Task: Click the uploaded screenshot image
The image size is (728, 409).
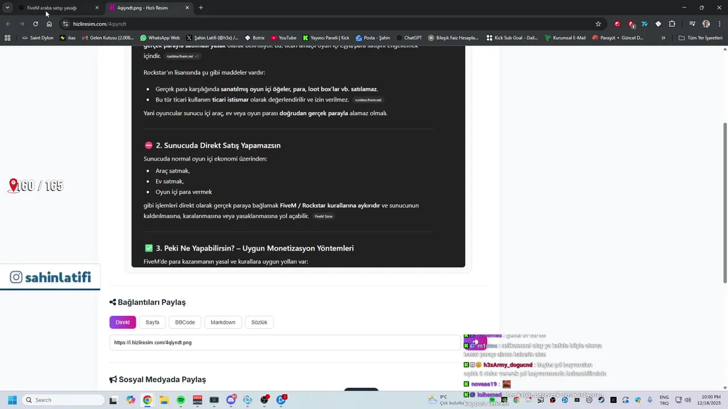Action: point(298,156)
